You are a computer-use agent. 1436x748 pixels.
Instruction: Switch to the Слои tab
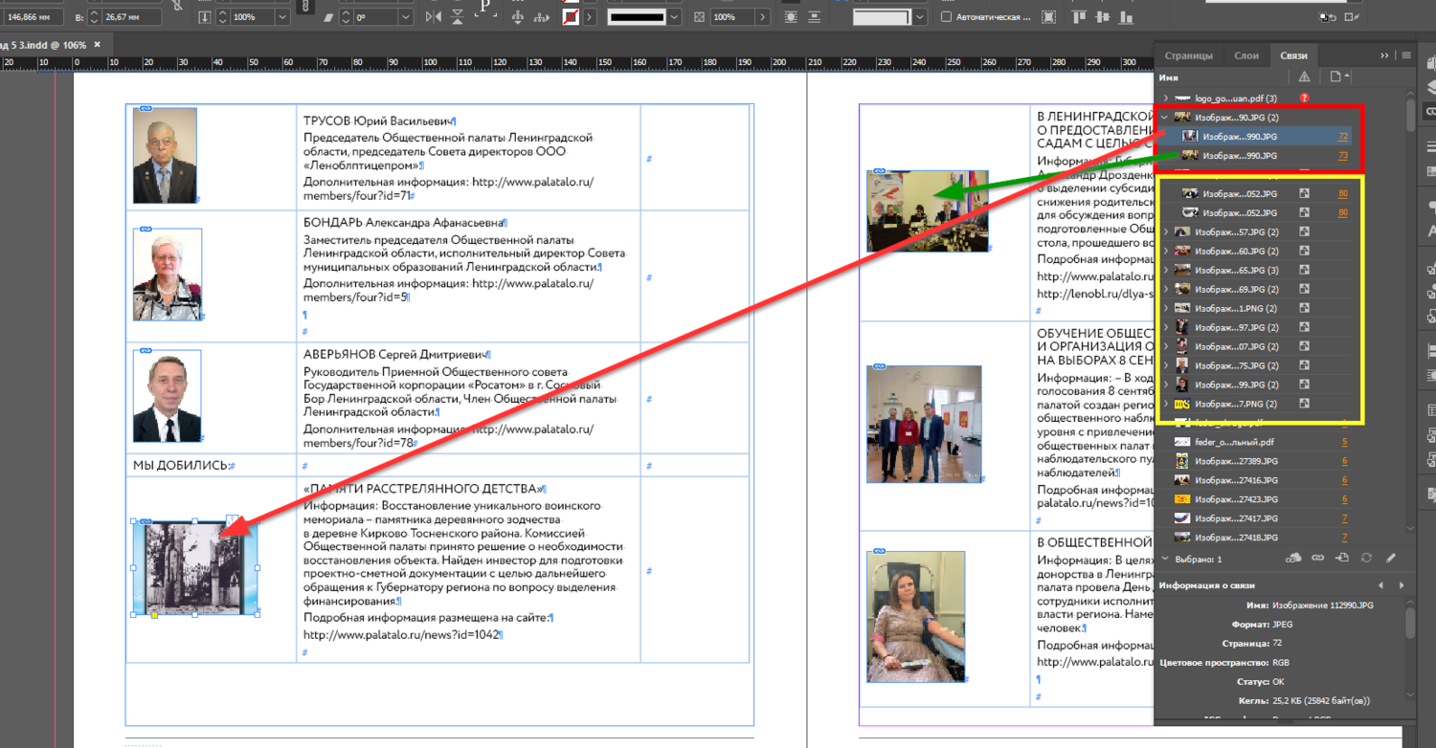point(1245,55)
